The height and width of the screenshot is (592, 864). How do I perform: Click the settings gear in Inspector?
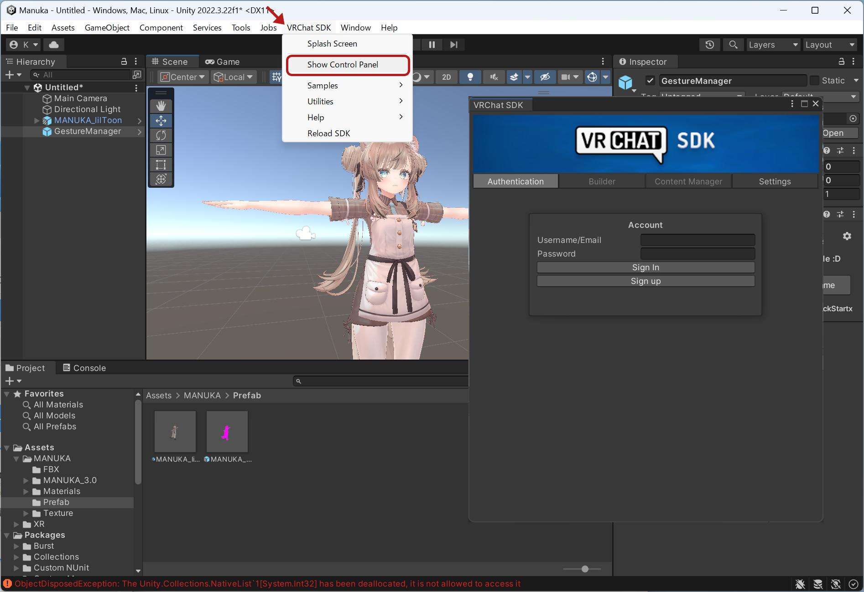point(847,236)
